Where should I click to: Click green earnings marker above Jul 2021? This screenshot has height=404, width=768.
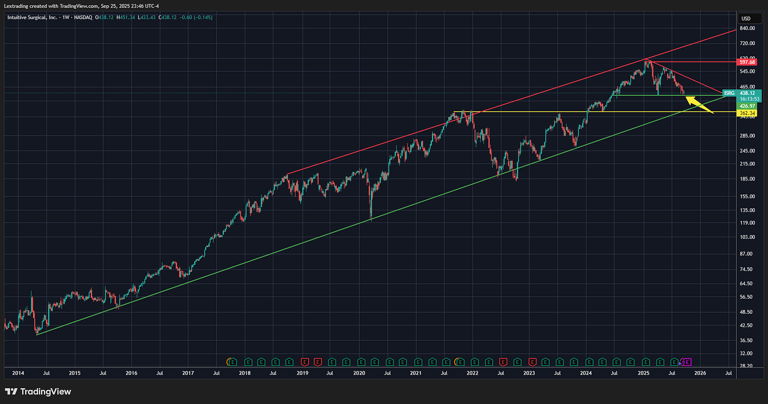coord(447,362)
